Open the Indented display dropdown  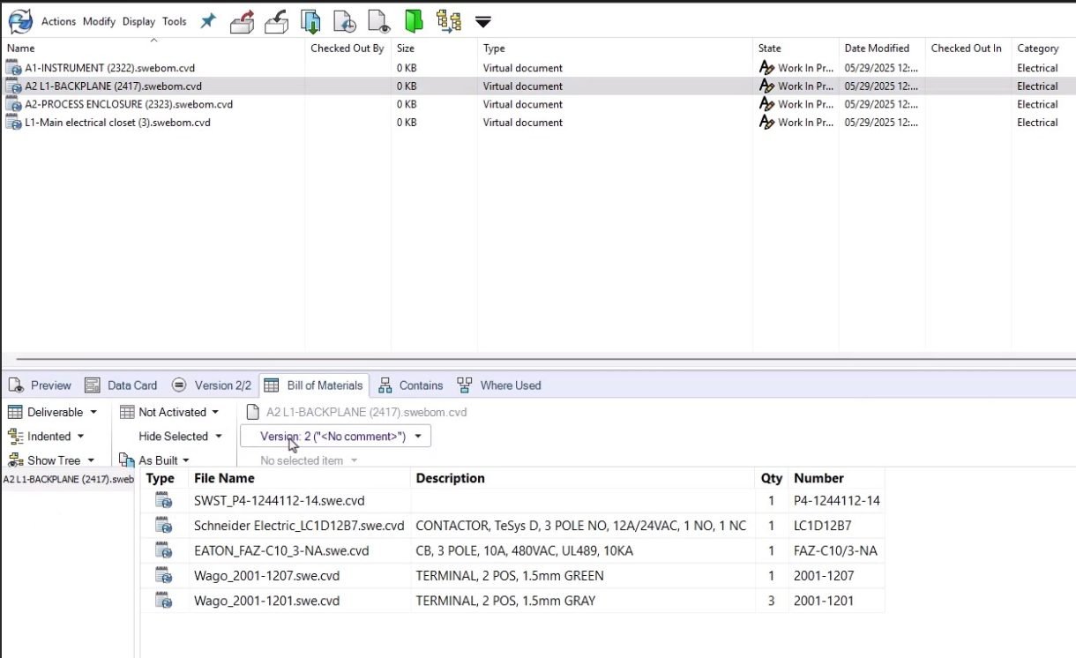pos(49,436)
